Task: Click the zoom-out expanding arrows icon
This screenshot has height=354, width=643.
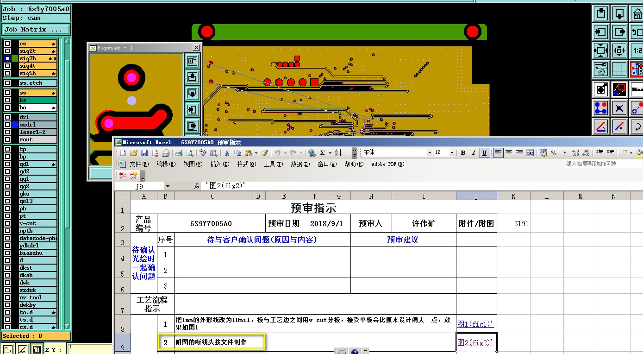Action: point(619,51)
